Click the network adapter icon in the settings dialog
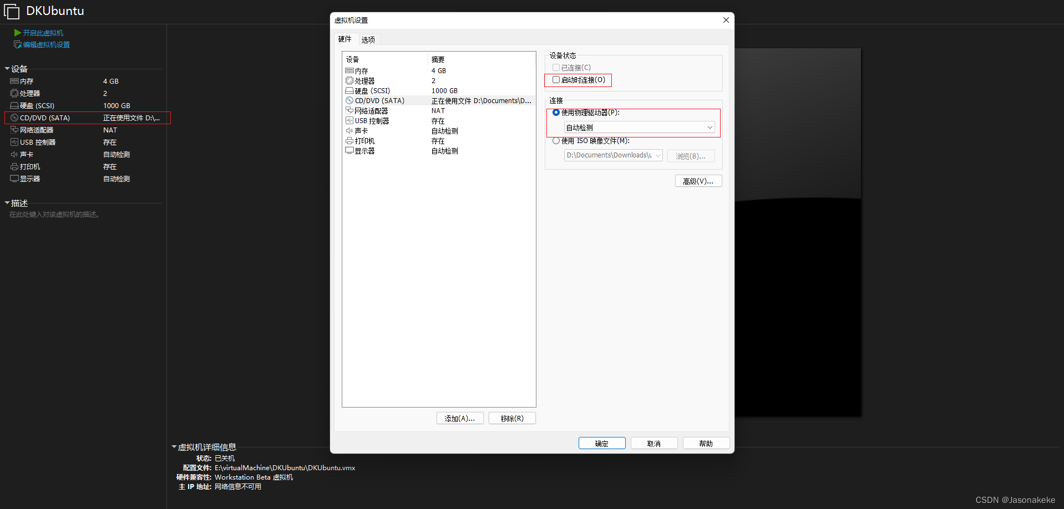Screen dimensions: 1064x509 pyautogui.click(x=349, y=110)
